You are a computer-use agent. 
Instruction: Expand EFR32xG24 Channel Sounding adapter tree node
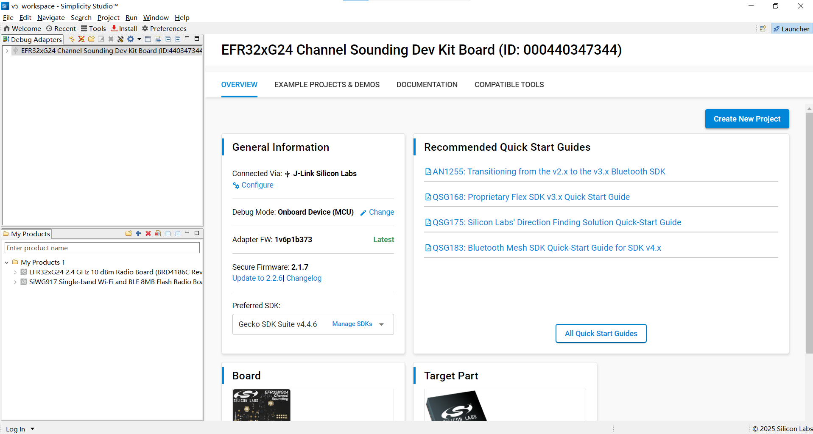[x=7, y=50]
